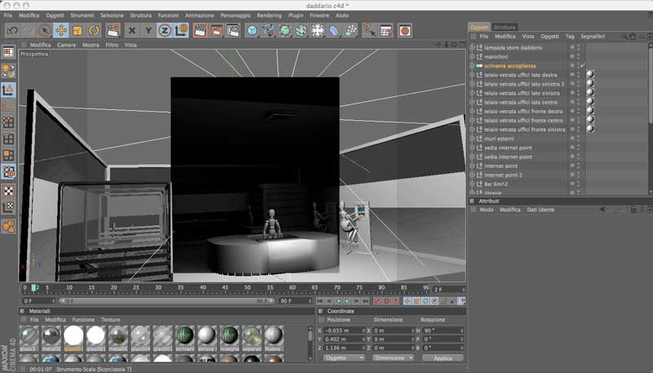Click the Undo arrow icon
Screen dimensions: 653x373
(12, 30)
